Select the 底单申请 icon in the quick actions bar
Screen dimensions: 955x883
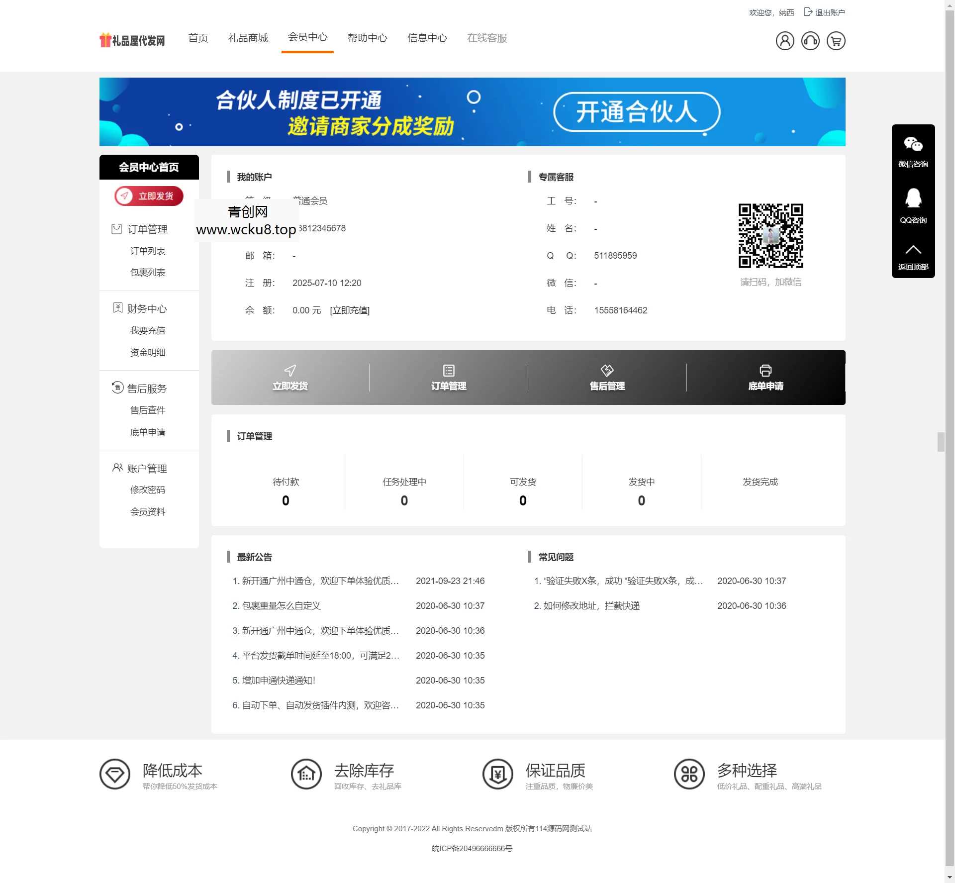coord(765,371)
